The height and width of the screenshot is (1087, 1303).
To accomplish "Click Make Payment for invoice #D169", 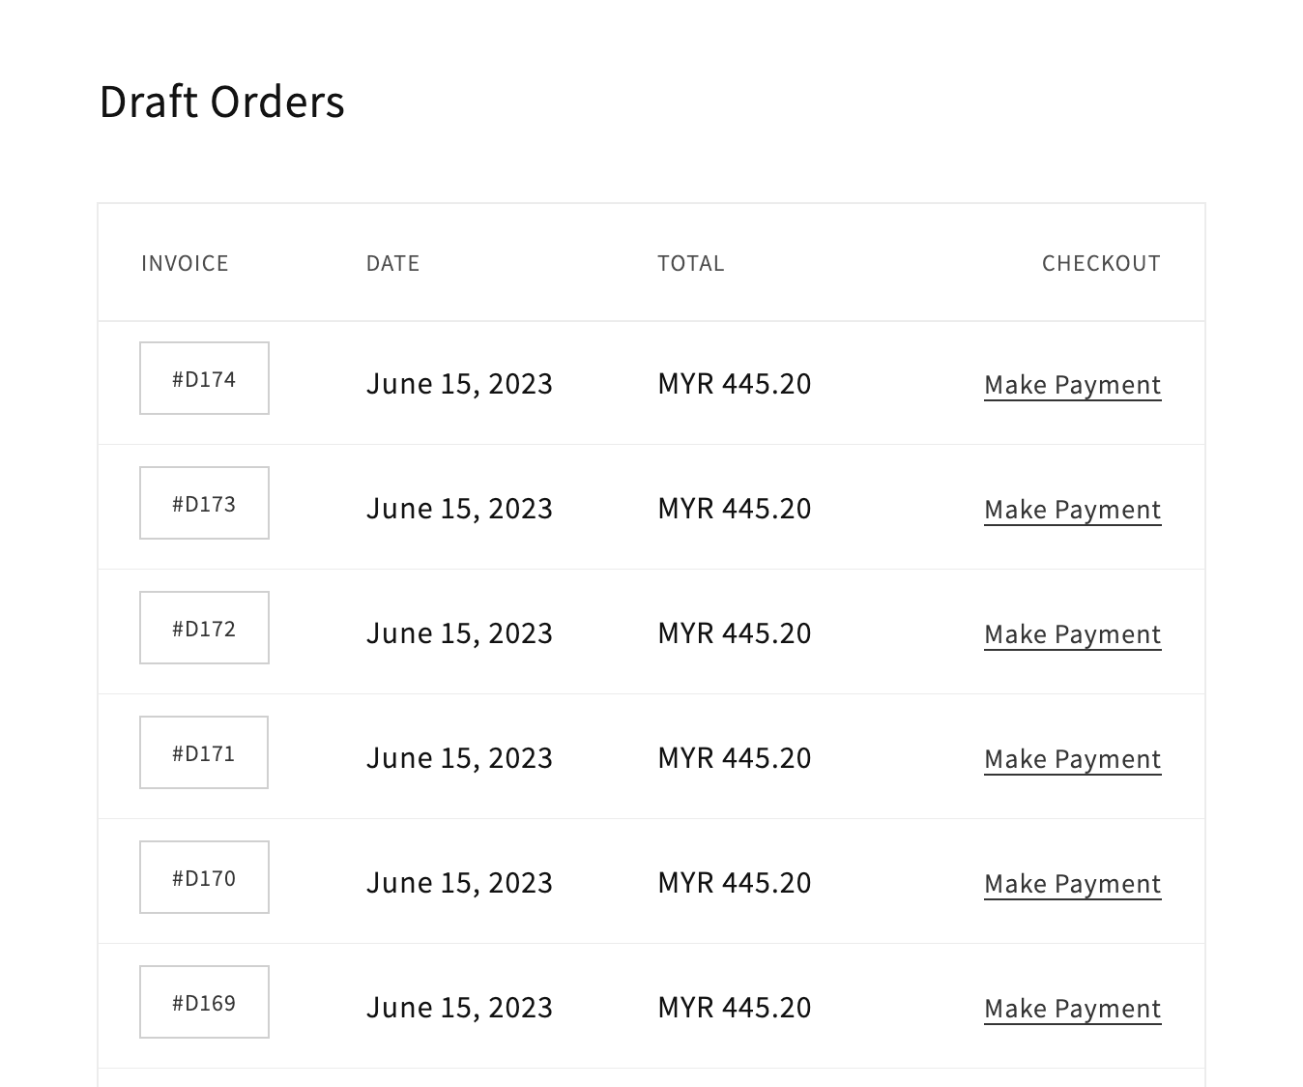I will point(1072,1008).
